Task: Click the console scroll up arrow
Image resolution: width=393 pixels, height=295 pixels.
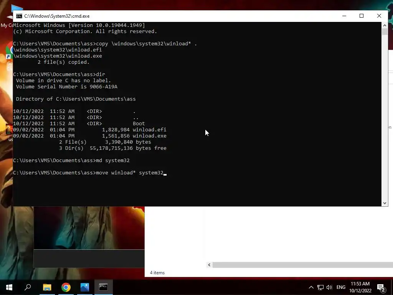Action: pyautogui.click(x=385, y=25)
